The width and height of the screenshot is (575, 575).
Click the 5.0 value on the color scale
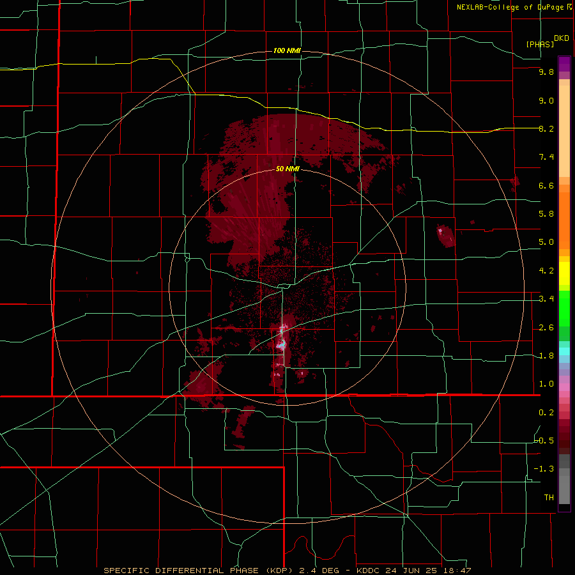[x=546, y=242]
